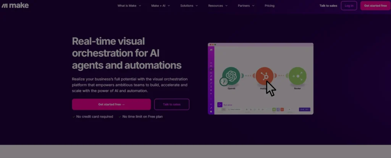The width and height of the screenshot is (391, 158).
Task: Click the blue tool icon in preview toolbar
Action: 278,110
